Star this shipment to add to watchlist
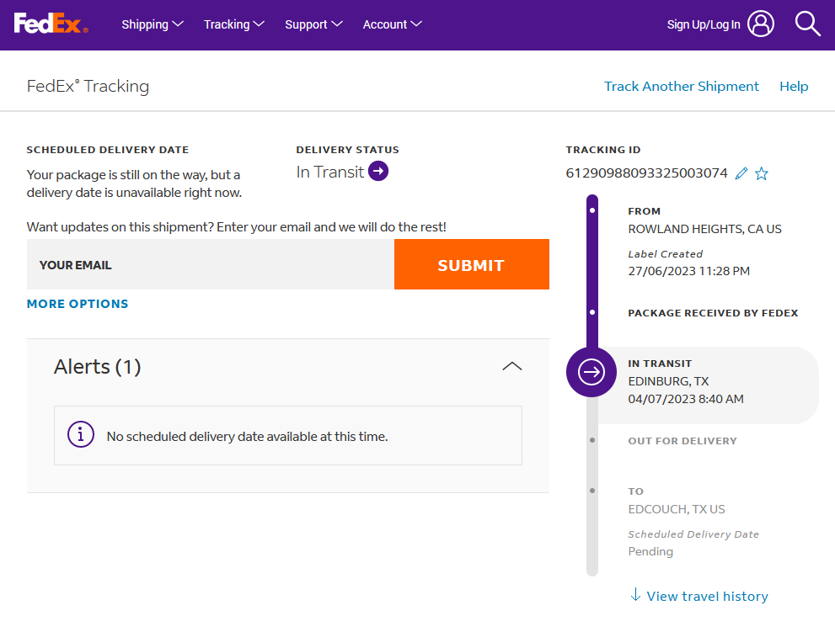 point(762,173)
